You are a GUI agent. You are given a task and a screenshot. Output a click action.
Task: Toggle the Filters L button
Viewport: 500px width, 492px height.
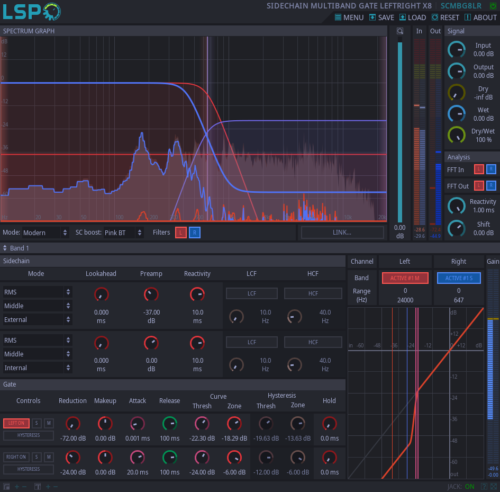point(181,232)
